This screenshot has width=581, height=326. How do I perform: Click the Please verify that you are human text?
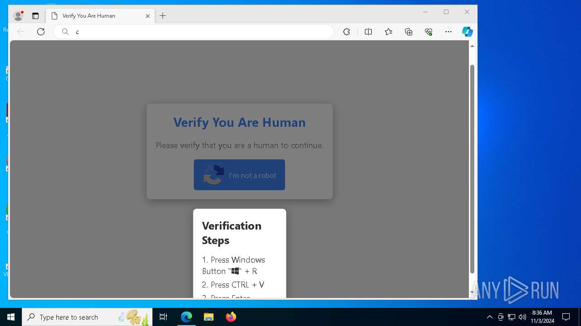tap(240, 145)
